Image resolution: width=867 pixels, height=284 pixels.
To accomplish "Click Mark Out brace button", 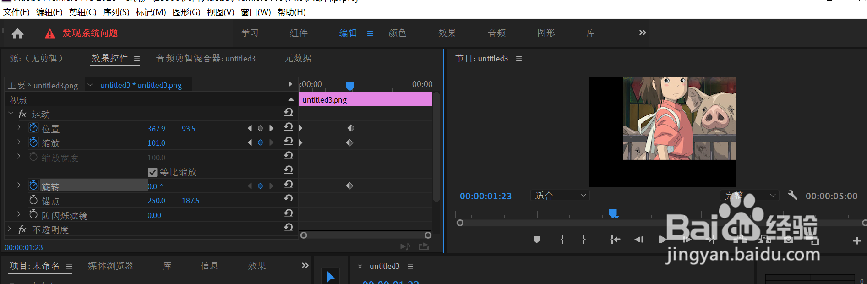I will [584, 240].
